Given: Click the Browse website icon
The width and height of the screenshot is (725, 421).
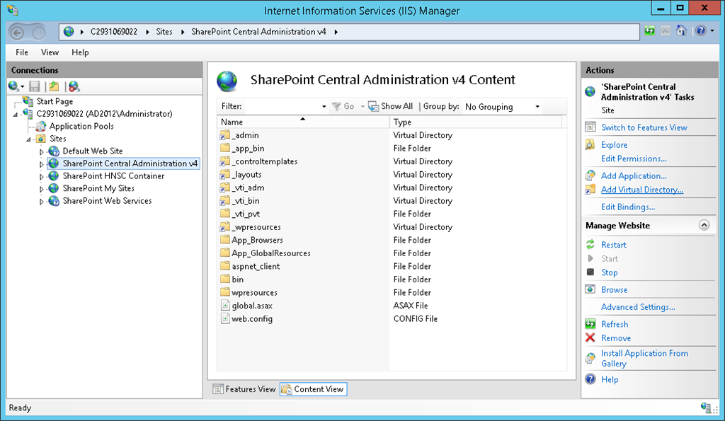Looking at the screenshot, I should pyautogui.click(x=590, y=289).
